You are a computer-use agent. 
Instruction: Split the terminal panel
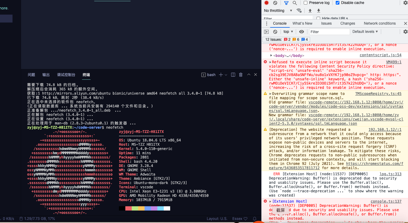point(233,75)
